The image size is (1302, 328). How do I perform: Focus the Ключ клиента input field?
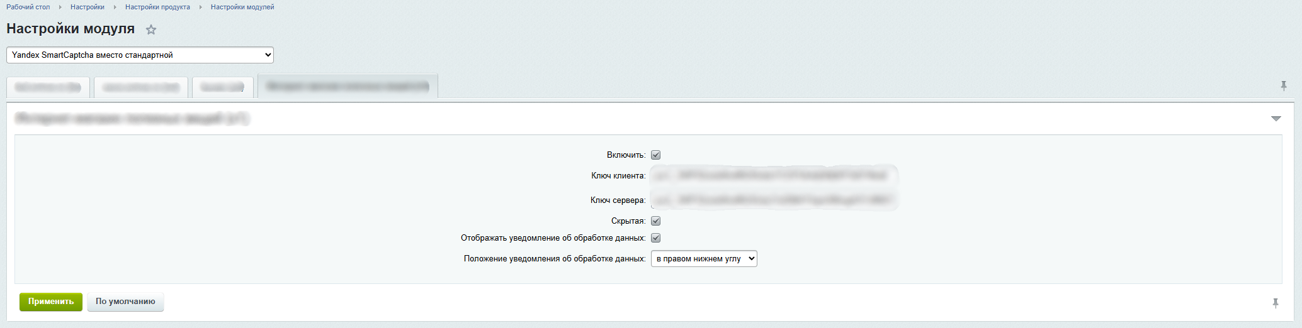click(773, 176)
